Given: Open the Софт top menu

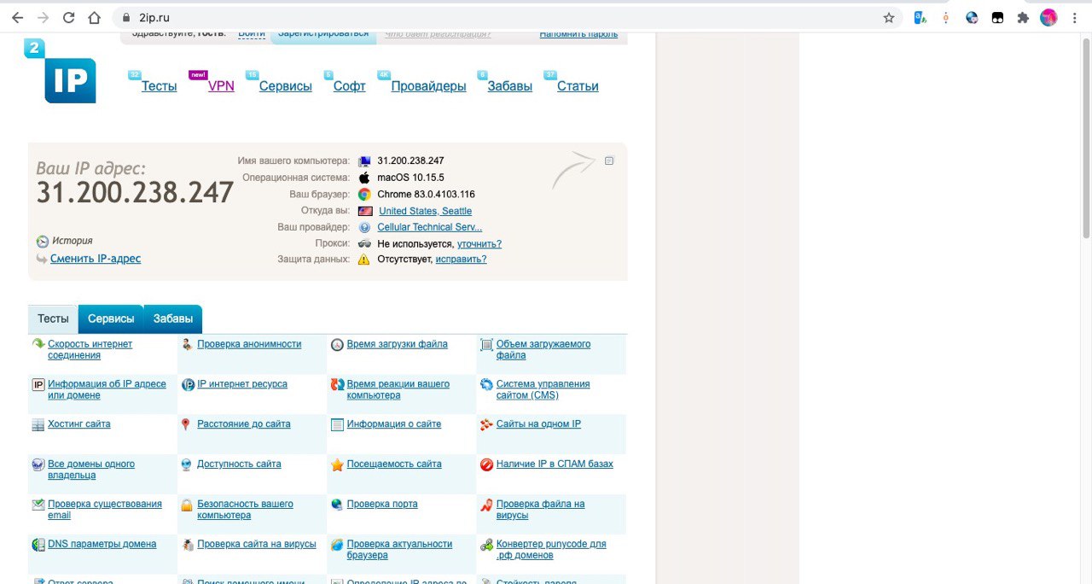Looking at the screenshot, I should tap(350, 86).
